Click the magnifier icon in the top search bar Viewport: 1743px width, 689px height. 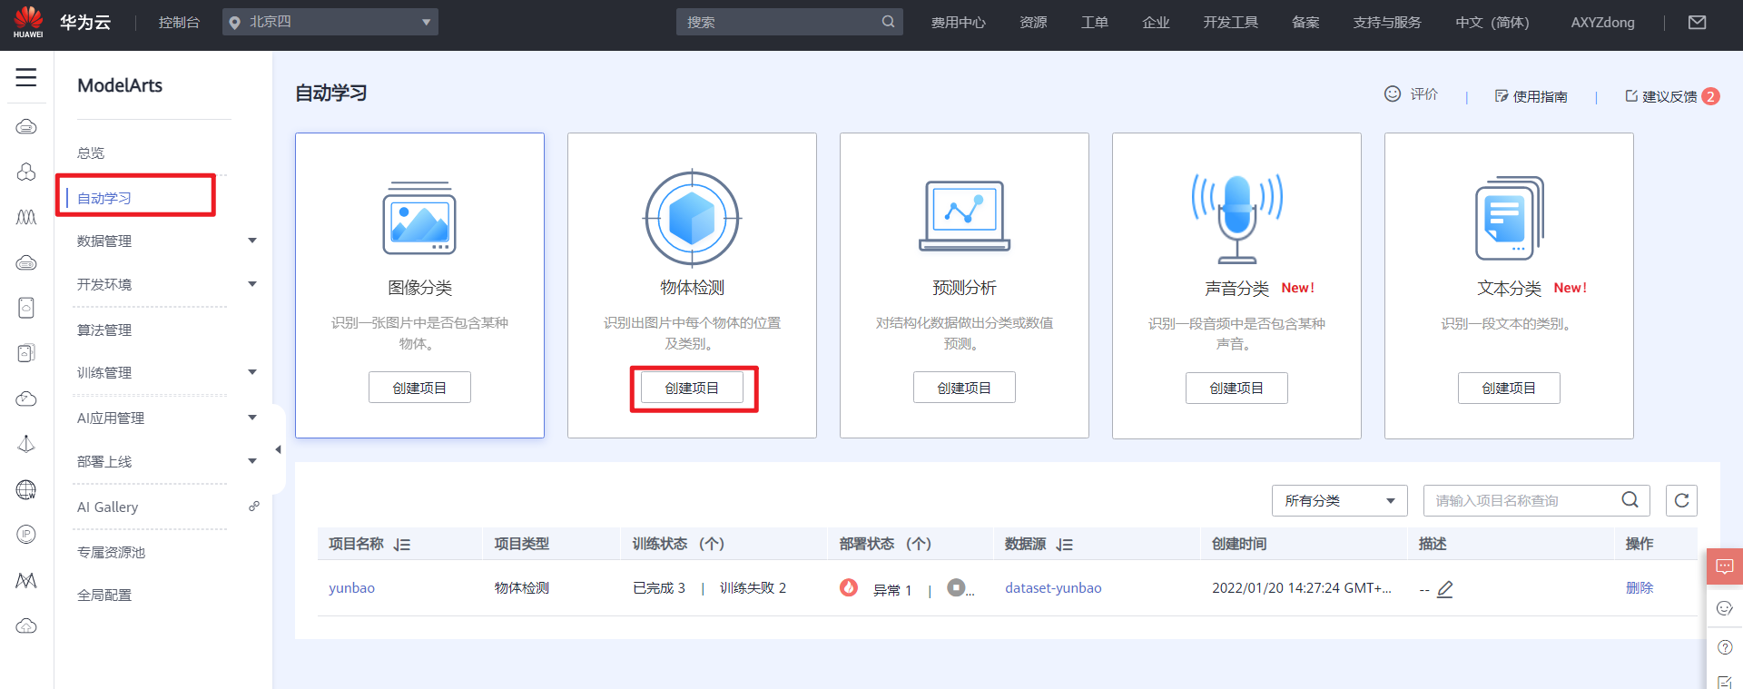[888, 22]
